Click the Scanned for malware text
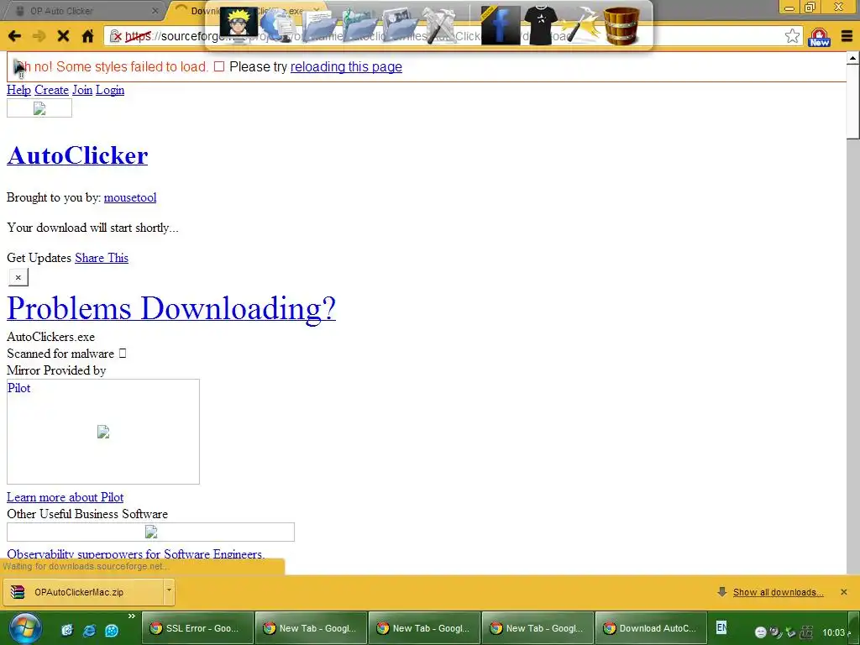This screenshot has height=645, width=860. (x=60, y=354)
